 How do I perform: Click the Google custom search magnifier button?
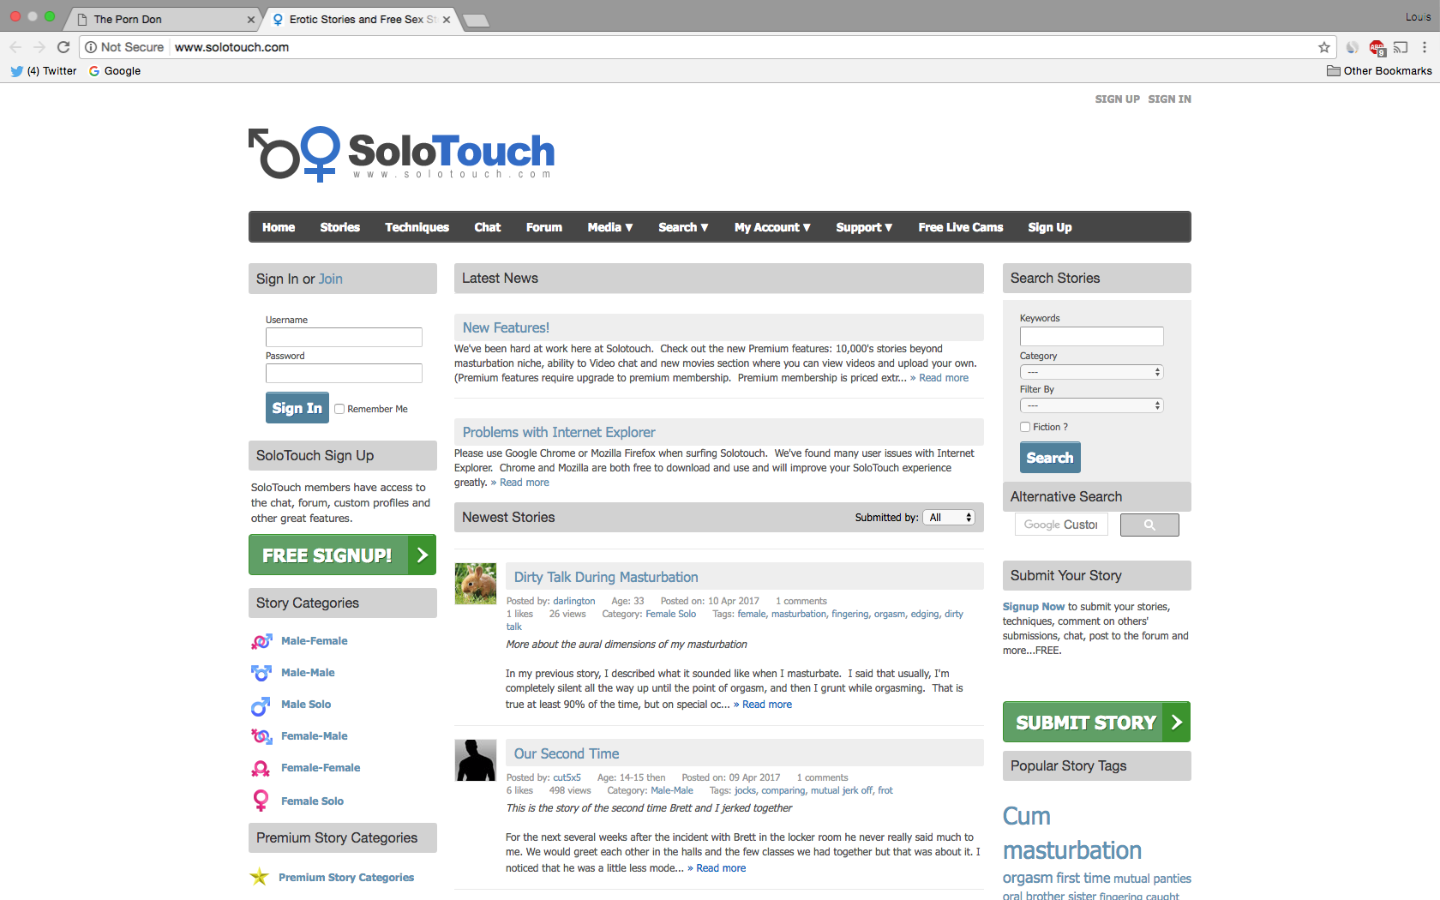1149,525
